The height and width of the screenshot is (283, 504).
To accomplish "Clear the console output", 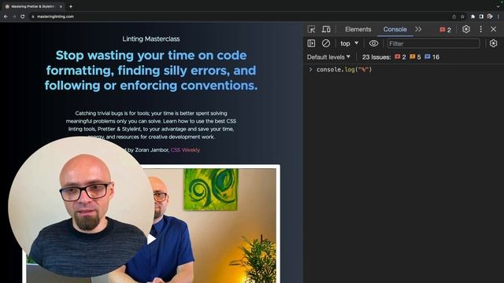I will pos(325,43).
